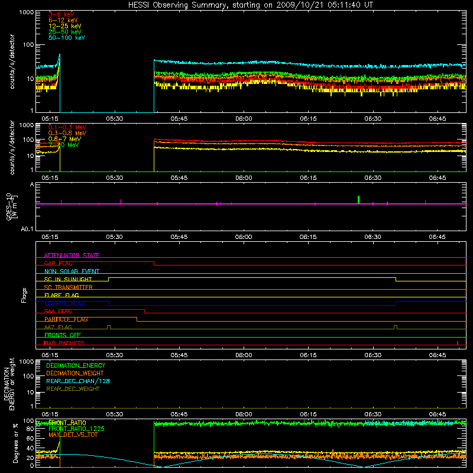Pick the yellow 0.8-7 MeV legend label
The image size is (473, 473).
(64, 139)
